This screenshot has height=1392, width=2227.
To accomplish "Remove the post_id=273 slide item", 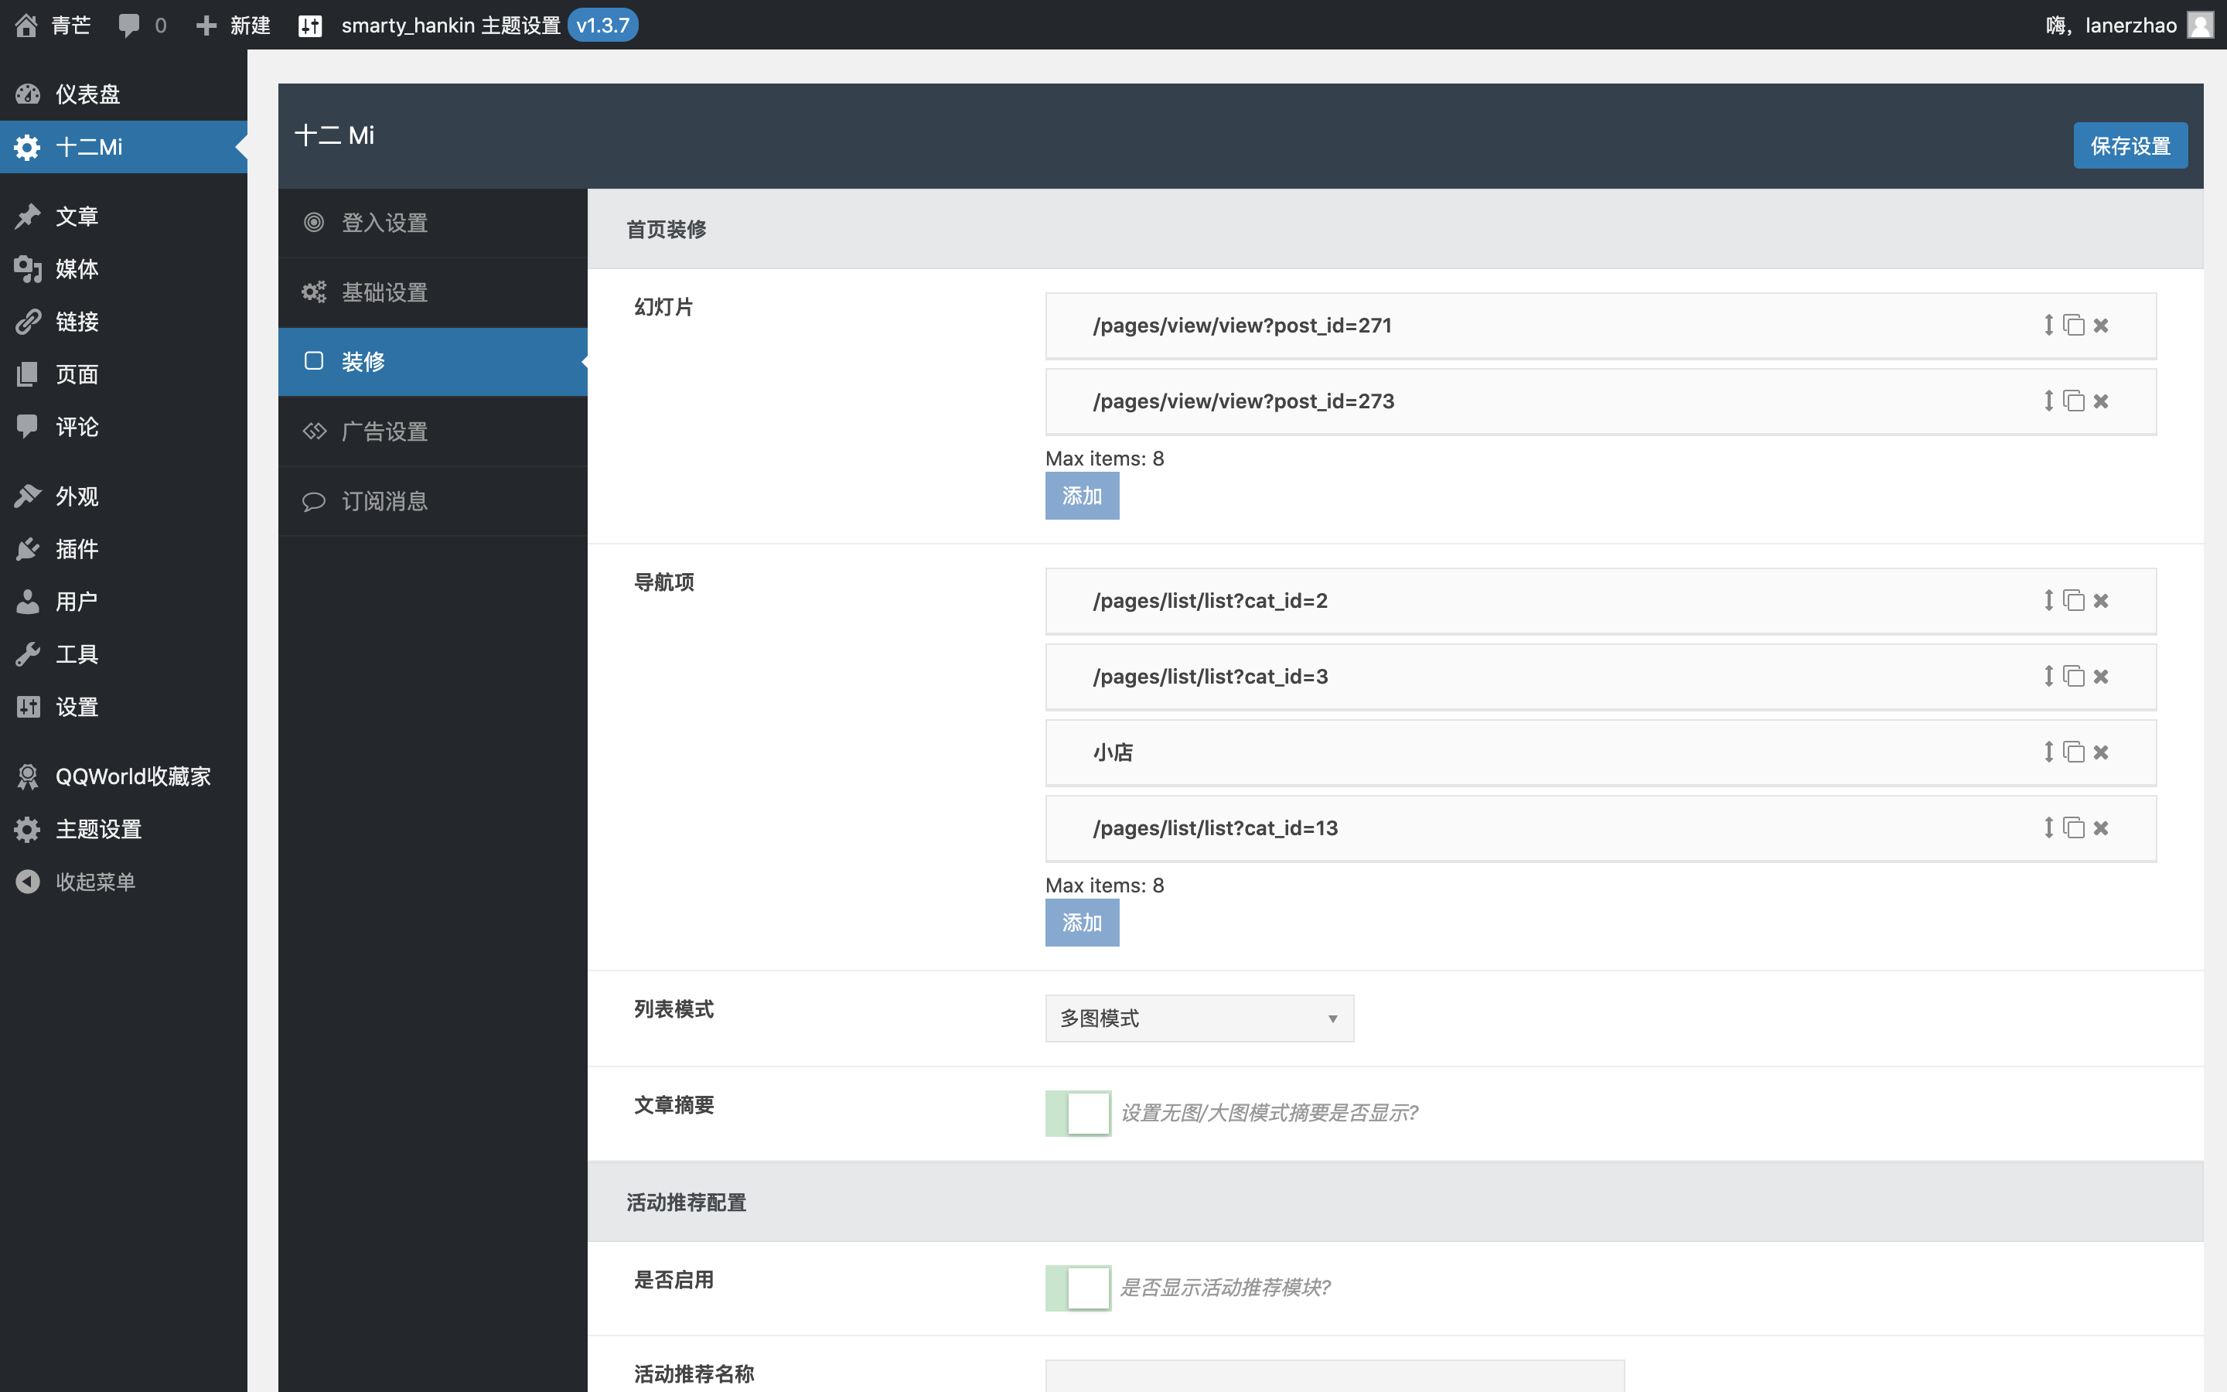I will pyautogui.click(x=2101, y=401).
